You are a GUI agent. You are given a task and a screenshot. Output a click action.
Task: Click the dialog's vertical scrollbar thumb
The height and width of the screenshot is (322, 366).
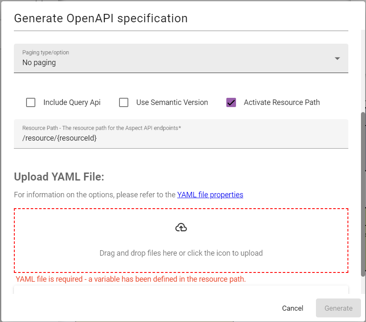(x=363, y=193)
